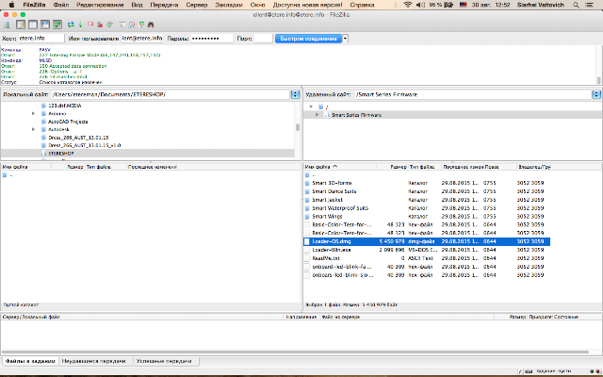
Task: Click the parent directory icon in remote list
Action: pyautogui.click(x=307, y=175)
